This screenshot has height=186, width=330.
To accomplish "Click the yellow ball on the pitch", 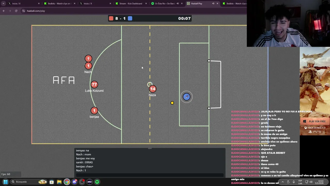I will point(172,103).
